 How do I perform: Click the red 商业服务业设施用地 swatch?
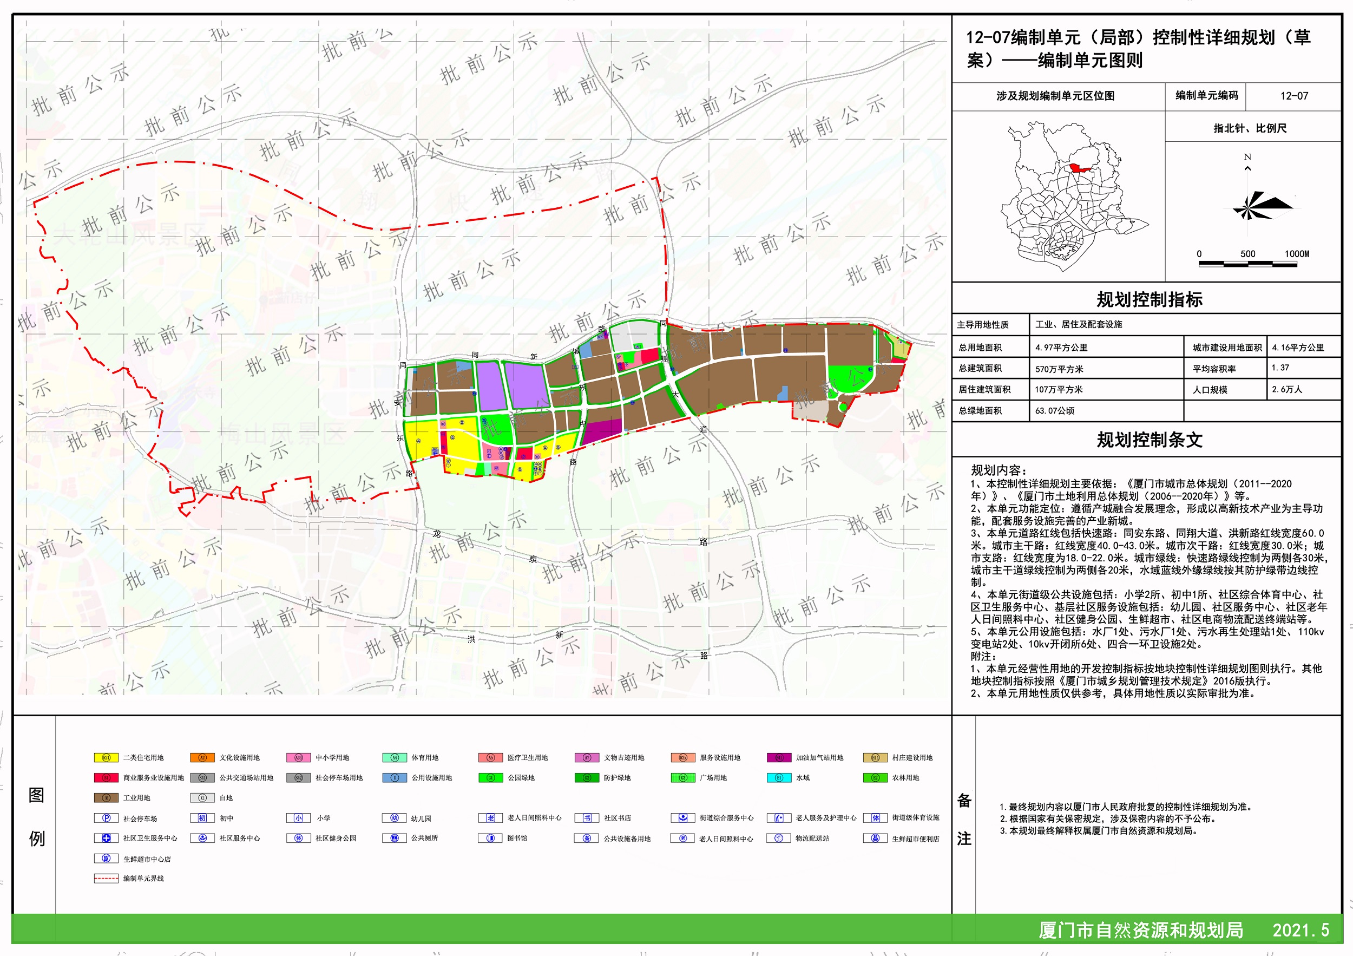106,778
